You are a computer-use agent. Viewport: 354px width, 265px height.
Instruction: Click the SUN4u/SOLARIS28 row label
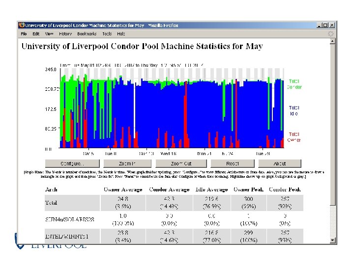(70, 219)
